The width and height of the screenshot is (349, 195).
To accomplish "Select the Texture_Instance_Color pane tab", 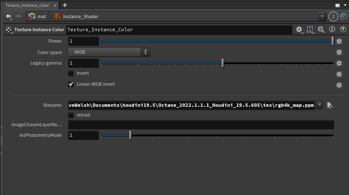I will tap(27, 5).
